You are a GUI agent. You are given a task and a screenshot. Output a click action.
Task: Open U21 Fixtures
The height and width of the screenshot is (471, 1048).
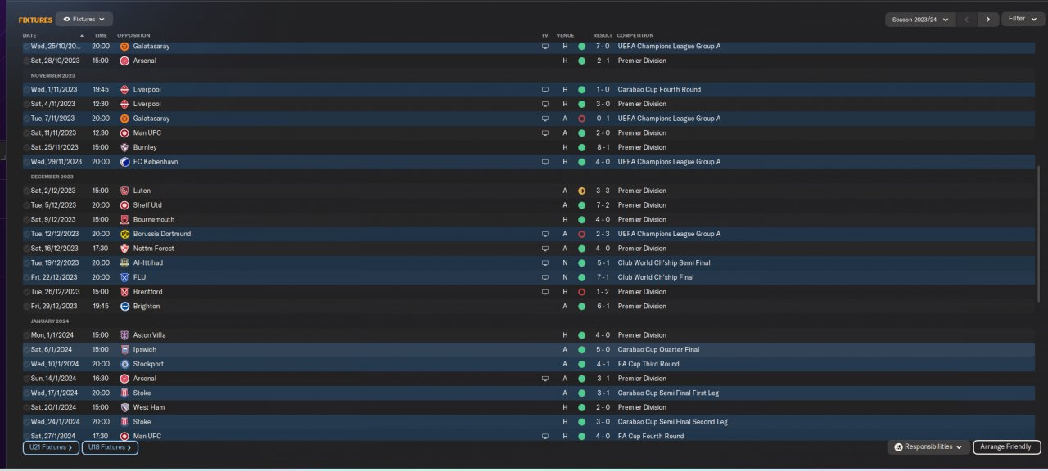click(x=51, y=447)
